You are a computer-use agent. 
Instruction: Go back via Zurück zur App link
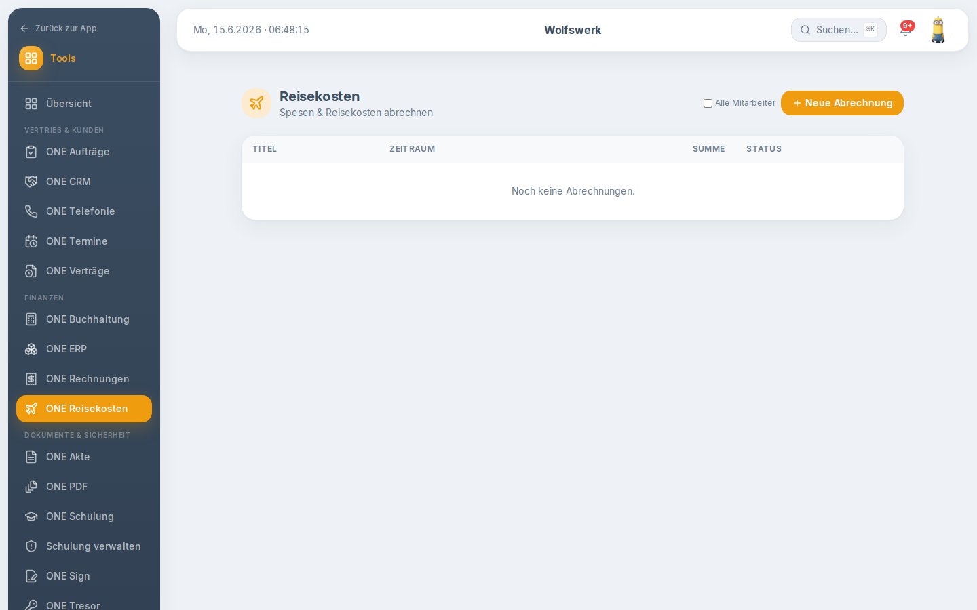click(x=59, y=28)
